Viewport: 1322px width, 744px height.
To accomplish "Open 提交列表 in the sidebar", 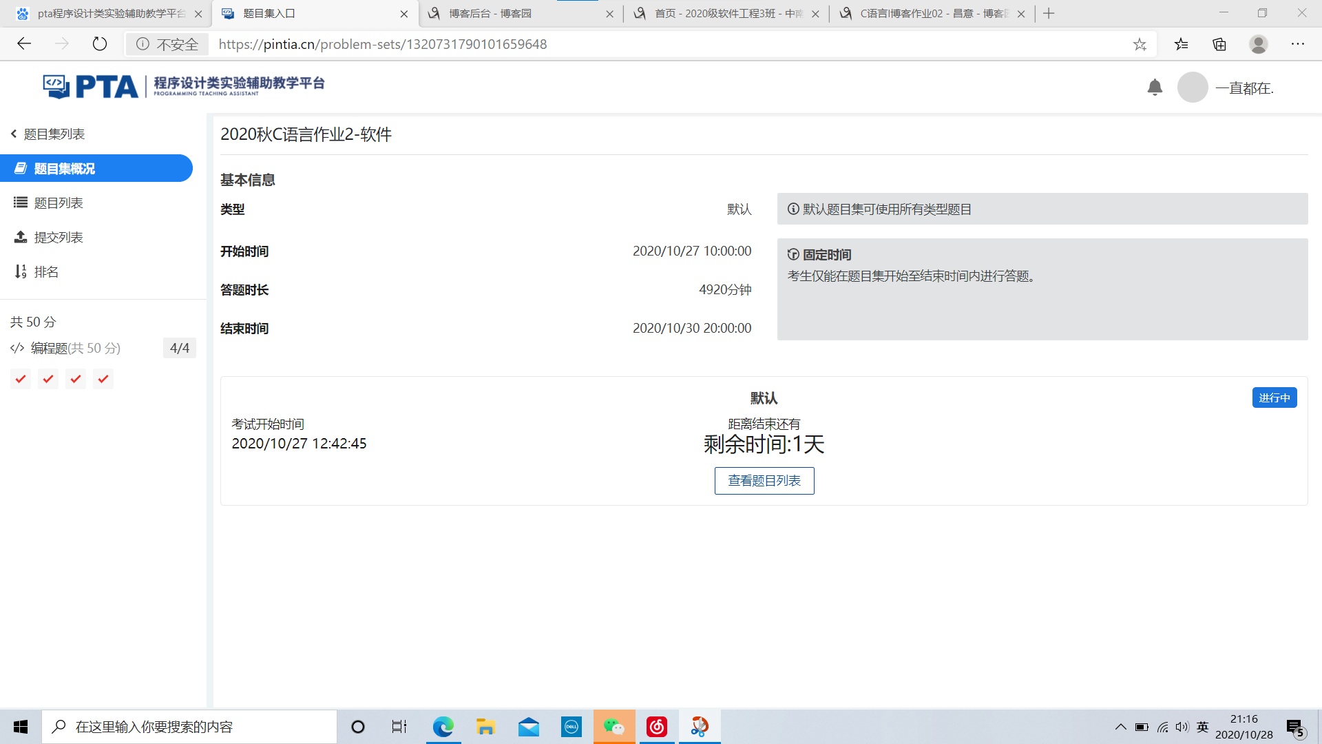I will pos(58,237).
